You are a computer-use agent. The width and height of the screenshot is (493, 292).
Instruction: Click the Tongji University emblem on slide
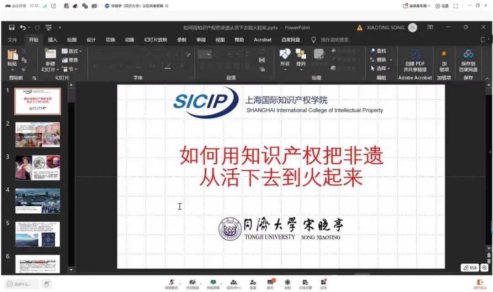(230, 229)
